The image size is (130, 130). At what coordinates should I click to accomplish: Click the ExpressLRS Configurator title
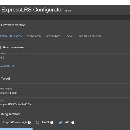[x=32, y=10]
